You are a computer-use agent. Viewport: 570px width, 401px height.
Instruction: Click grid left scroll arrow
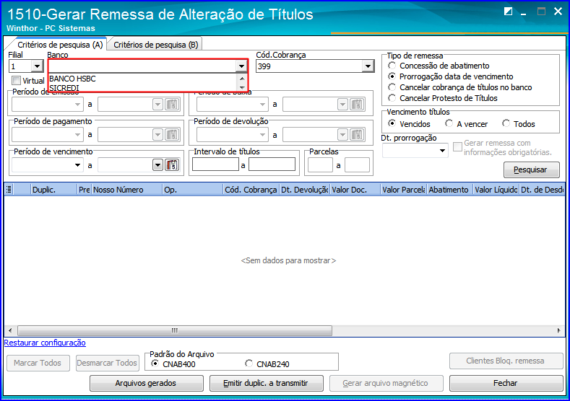10,330
